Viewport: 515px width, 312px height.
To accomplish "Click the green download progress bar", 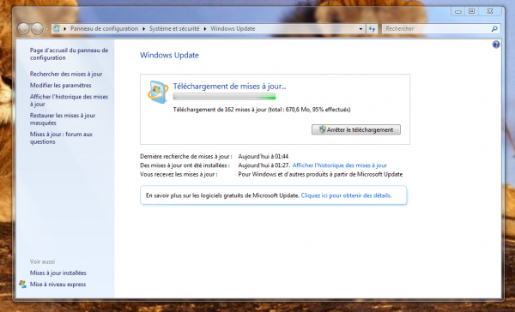I will point(224,97).
